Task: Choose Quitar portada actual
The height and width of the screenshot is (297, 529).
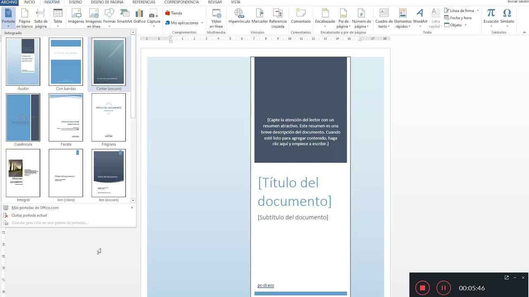Action: [69, 215]
